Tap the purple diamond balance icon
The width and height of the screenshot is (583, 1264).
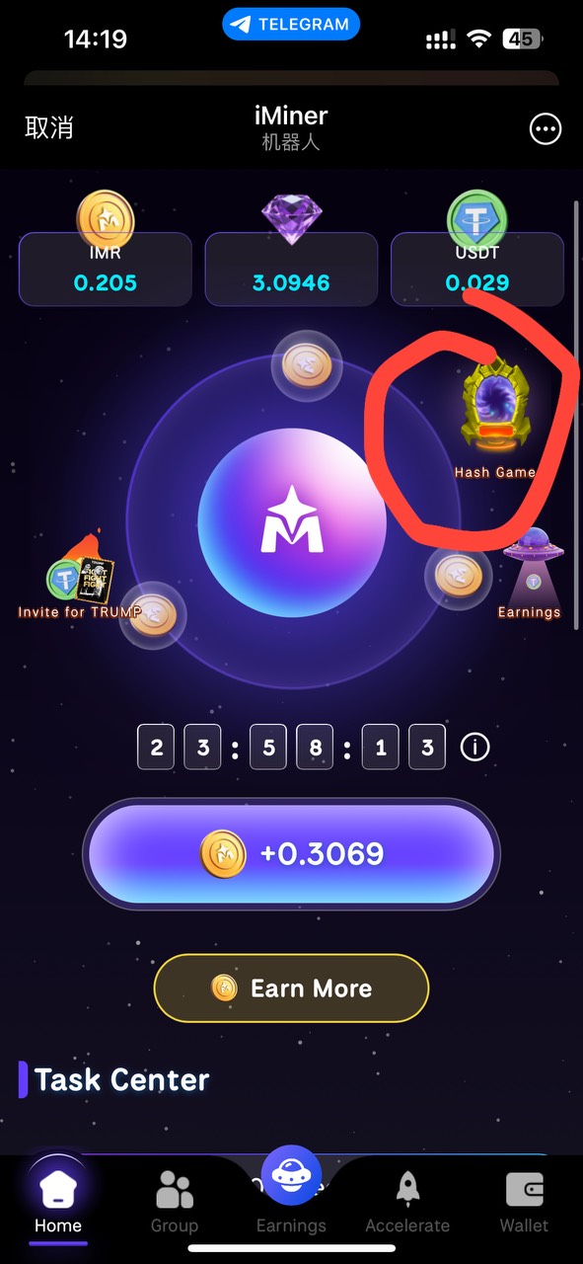click(x=290, y=219)
